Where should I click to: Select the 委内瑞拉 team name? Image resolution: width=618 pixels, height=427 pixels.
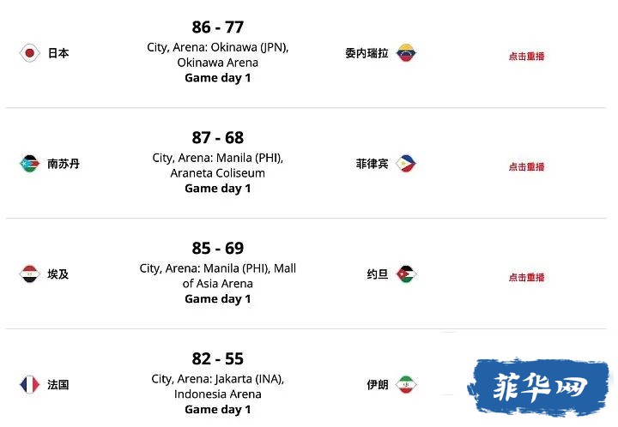[x=367, y=53]
